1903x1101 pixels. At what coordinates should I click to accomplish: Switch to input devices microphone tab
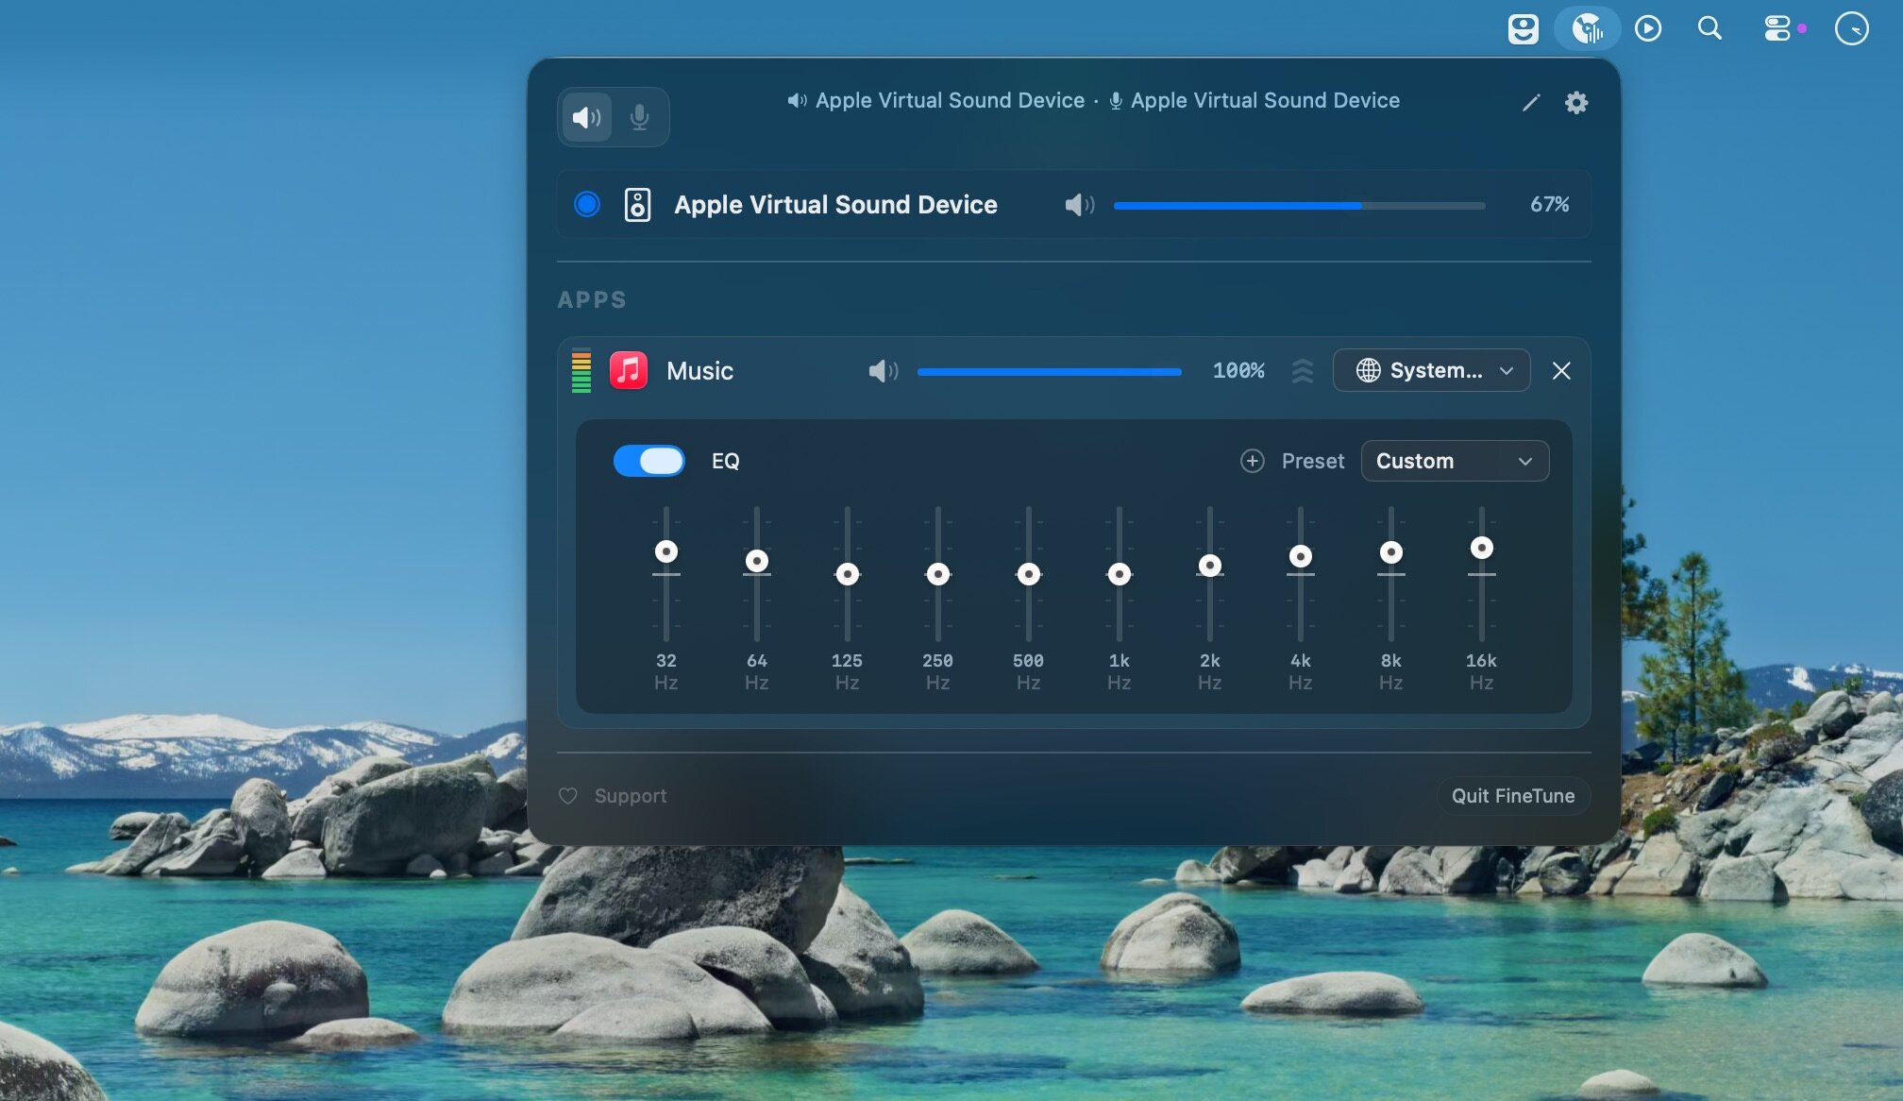click(x=639, y=117)
